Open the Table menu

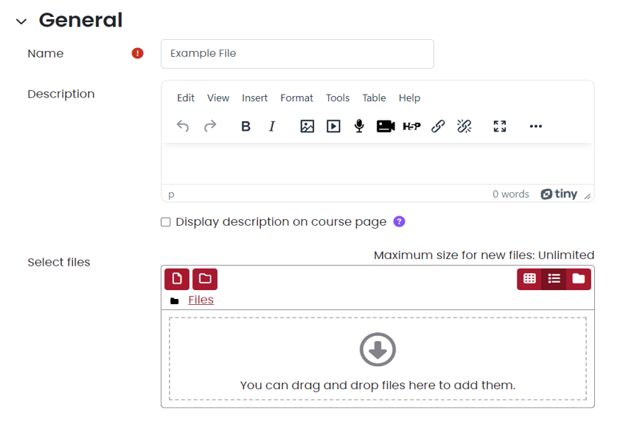click(374, 98)
